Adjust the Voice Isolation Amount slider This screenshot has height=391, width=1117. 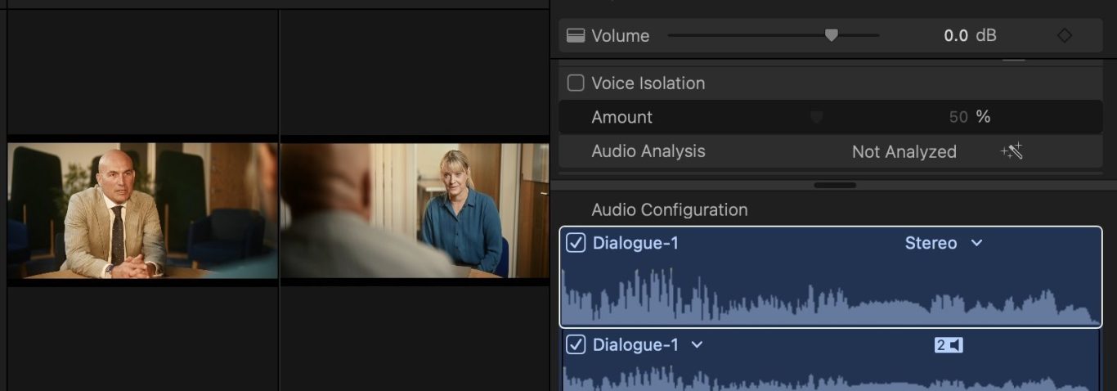[816, 117]
